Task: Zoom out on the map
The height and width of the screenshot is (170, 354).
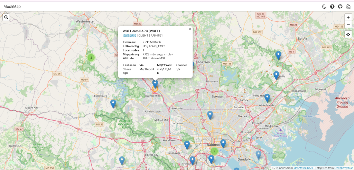Action: point(348,24)
